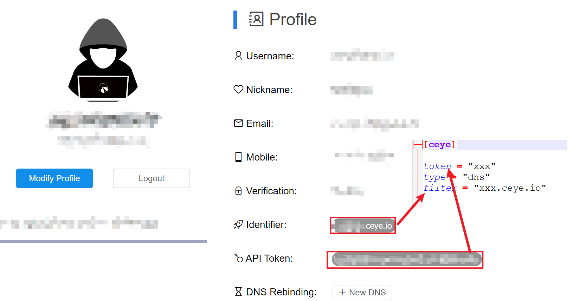Screen dimensions: 586x301
Task: Select the .ceye.io identifier tag
Action: pos(363,225)
